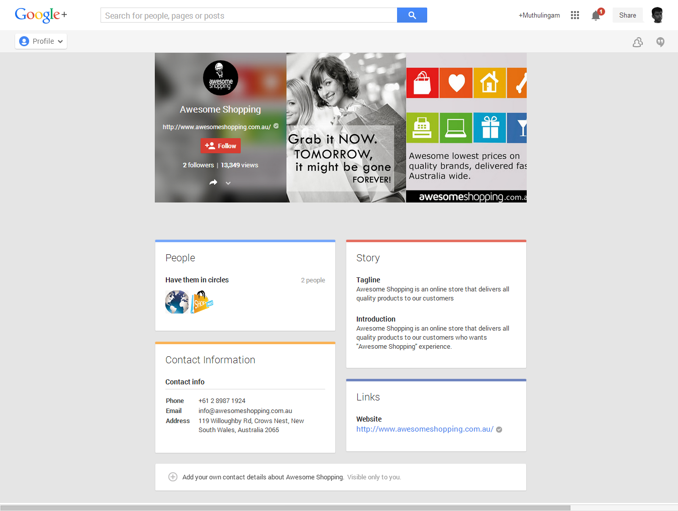Expand the small chevron next to share arrow
The height and width of the screenshot is (511, 678).
point(228,183)
